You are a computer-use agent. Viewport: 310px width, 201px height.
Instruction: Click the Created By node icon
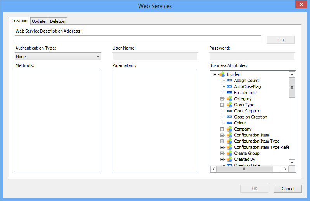[x=229, y=159]
